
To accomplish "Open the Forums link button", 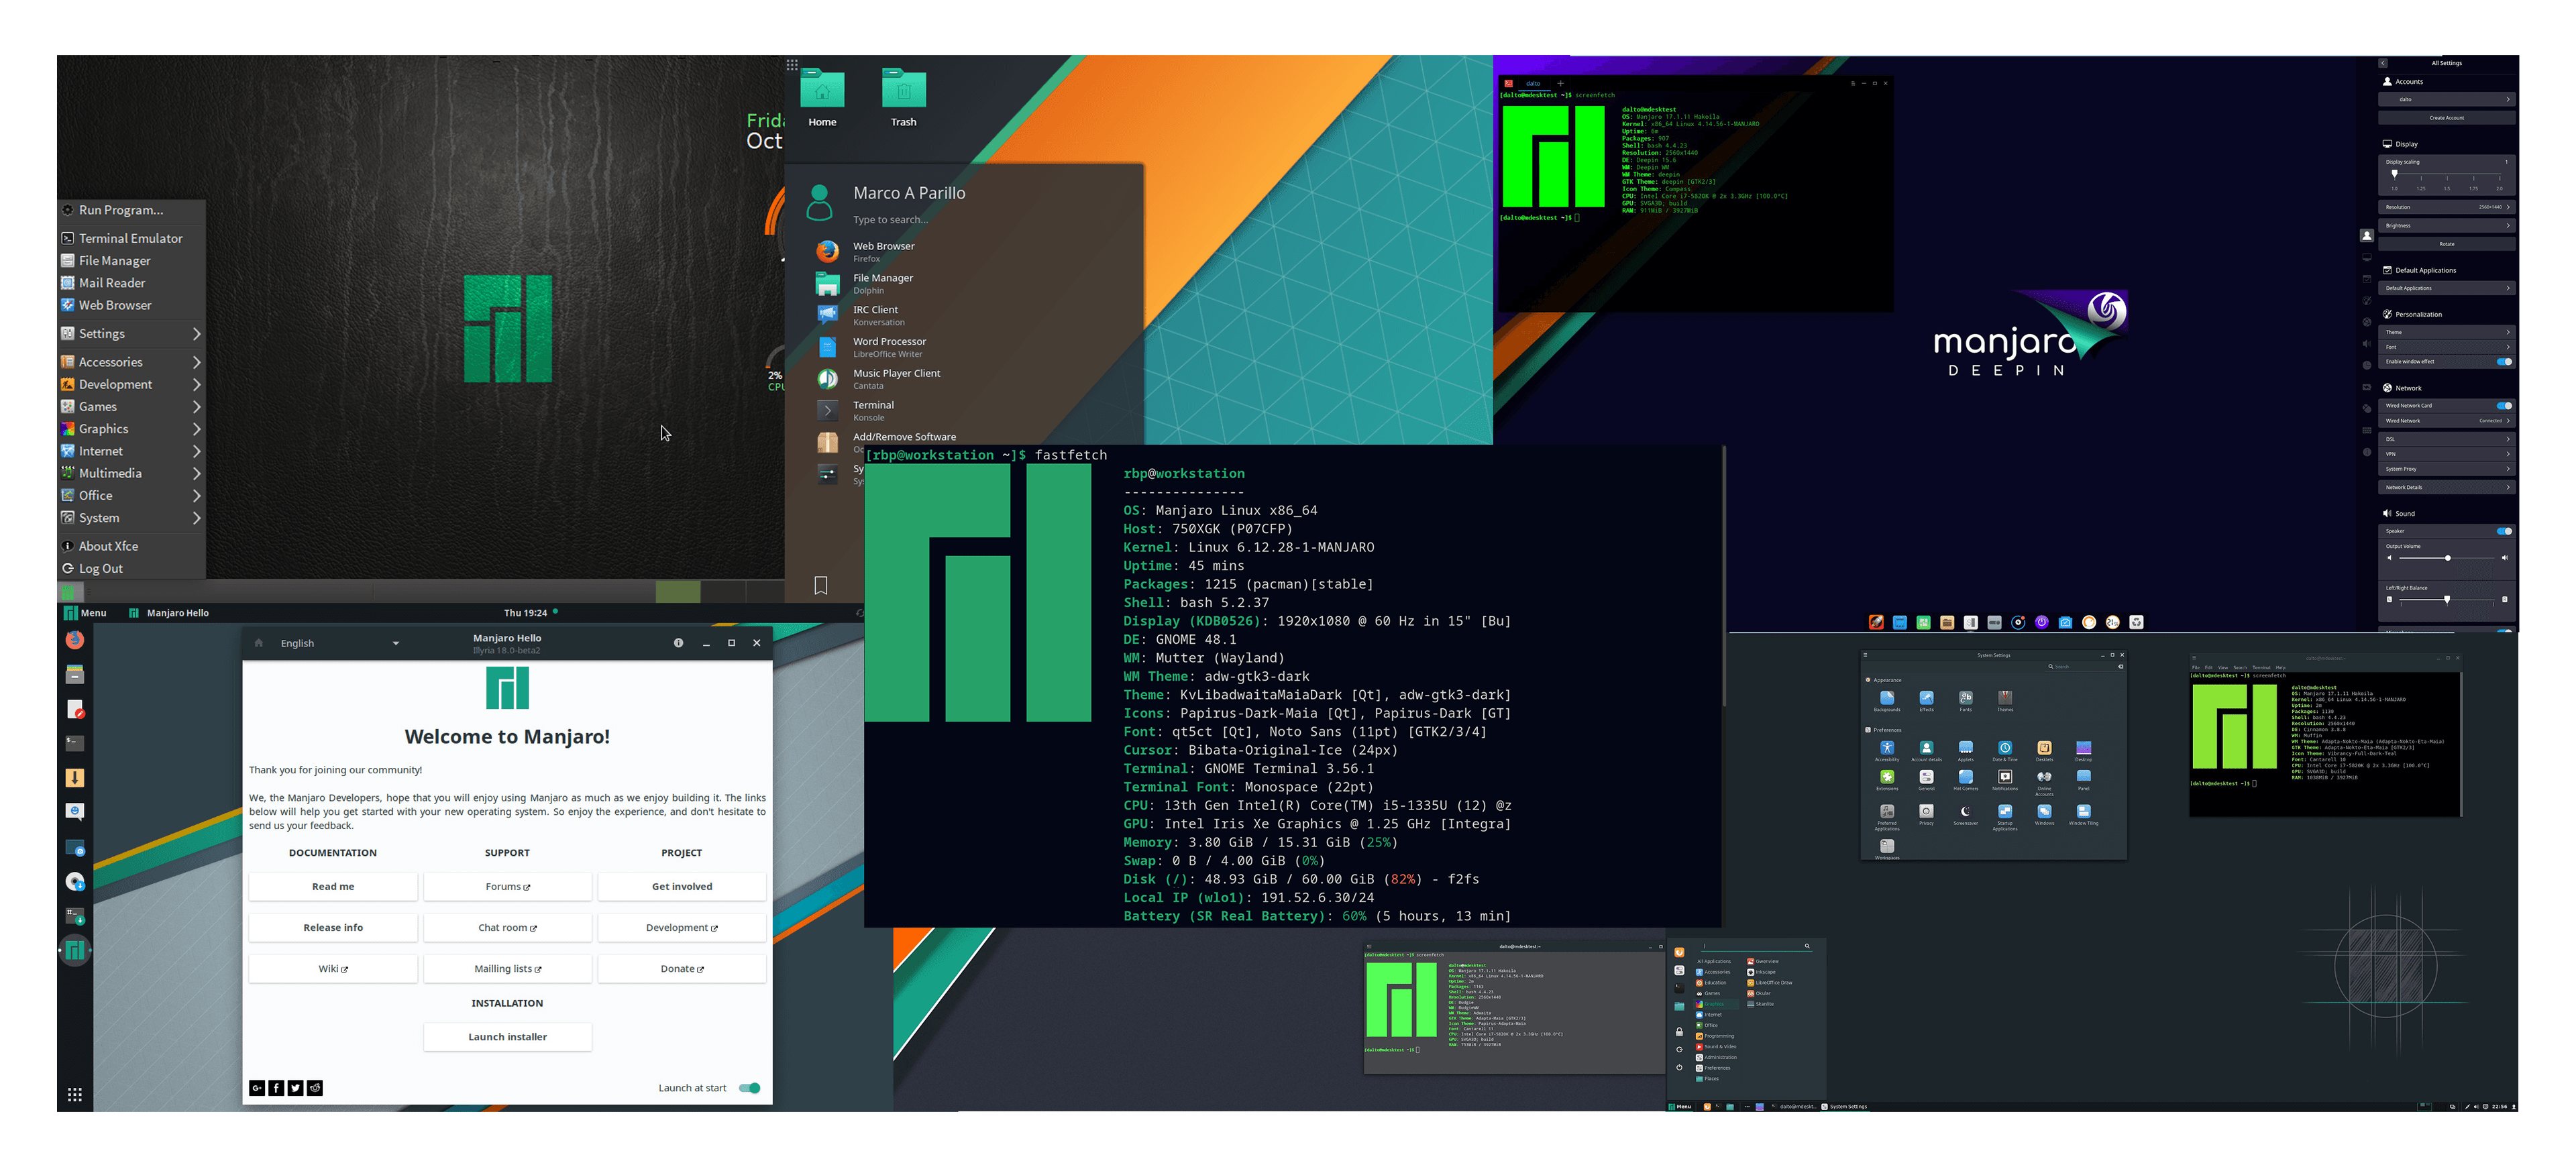I will tap(508, 887).
